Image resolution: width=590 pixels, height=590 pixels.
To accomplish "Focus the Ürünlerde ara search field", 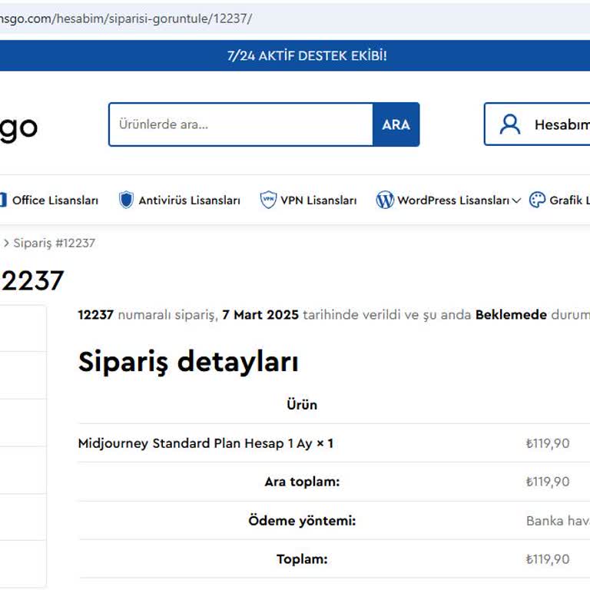I will pyautogui.click(x=240, y=124).
